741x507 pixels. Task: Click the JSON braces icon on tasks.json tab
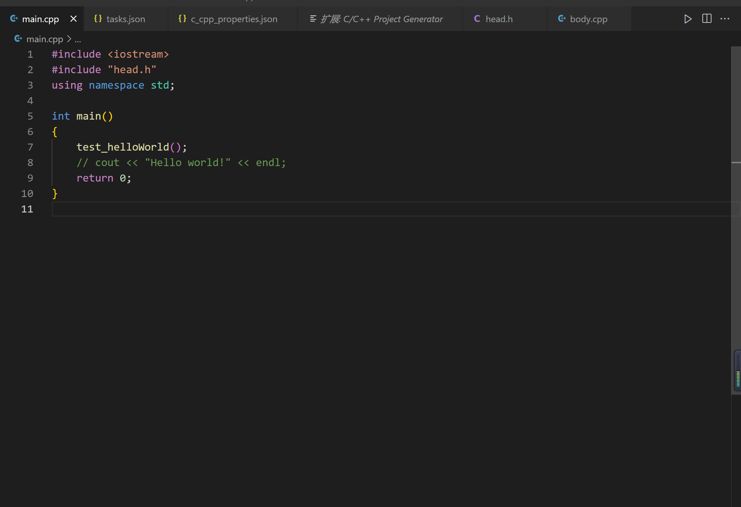pos(98,19)
